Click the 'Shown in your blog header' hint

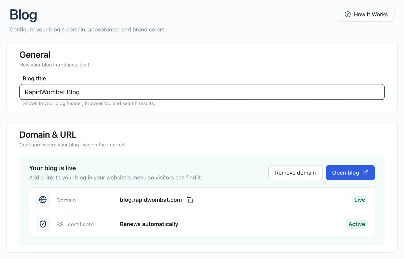click(x=89, y=103)
